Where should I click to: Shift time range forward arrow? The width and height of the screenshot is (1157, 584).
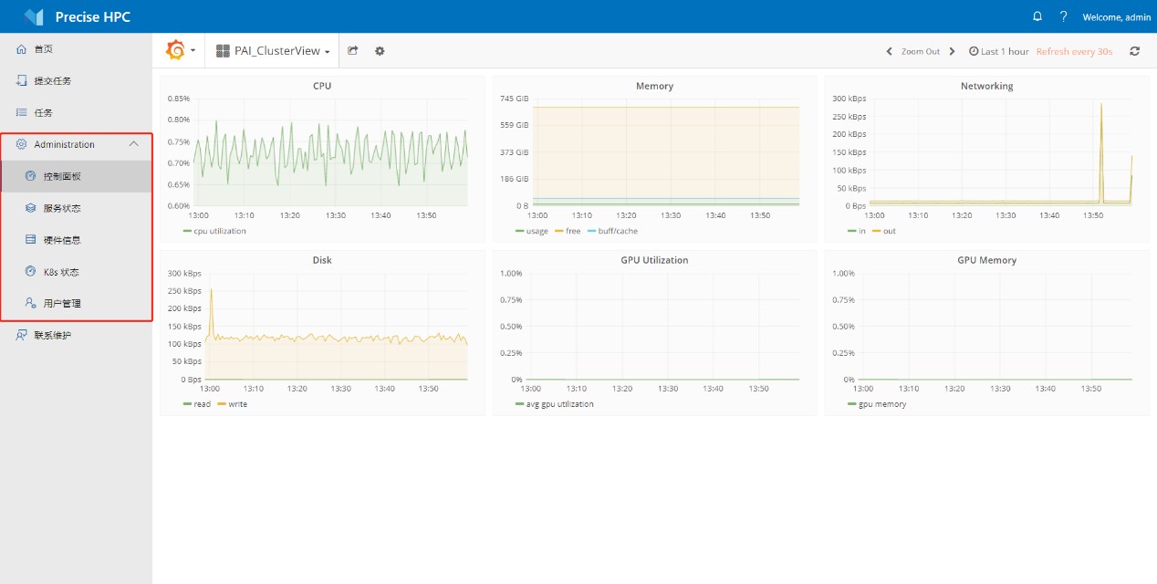[x=952, y=52]
